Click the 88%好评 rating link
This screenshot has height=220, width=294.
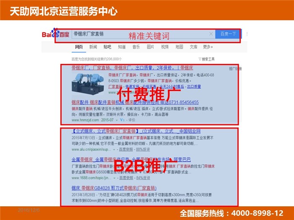143,149
